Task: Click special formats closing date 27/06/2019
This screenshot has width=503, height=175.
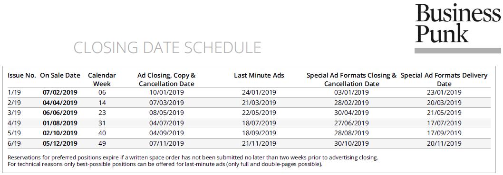Action: pos(352,123)
